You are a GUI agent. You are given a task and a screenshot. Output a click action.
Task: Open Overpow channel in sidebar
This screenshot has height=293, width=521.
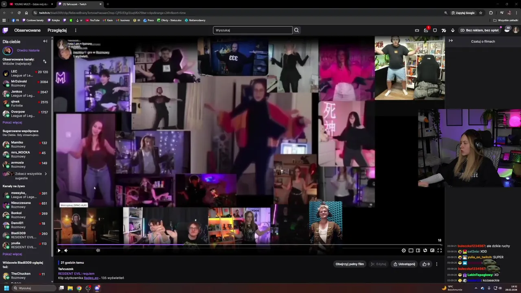point(25,114)
